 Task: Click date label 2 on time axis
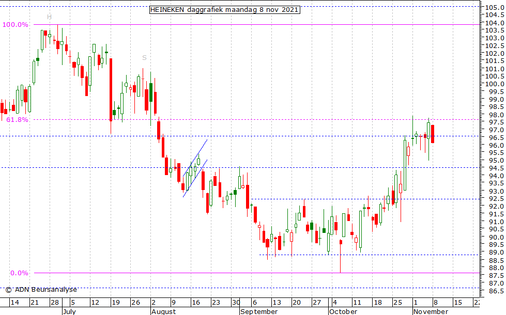tap(154, 303)
